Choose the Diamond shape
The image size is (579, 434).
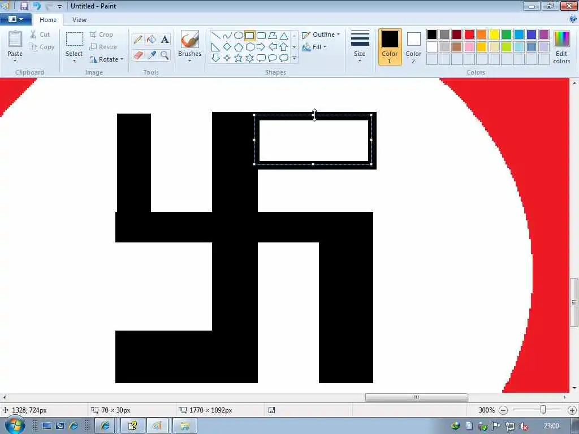pyautogui.click(x=227, y=47)
